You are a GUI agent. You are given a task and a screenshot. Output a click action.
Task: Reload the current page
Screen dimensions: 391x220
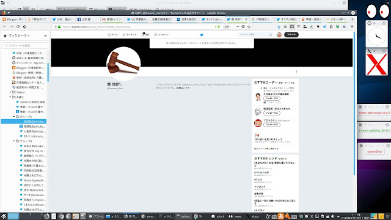(x=18, y=27)
